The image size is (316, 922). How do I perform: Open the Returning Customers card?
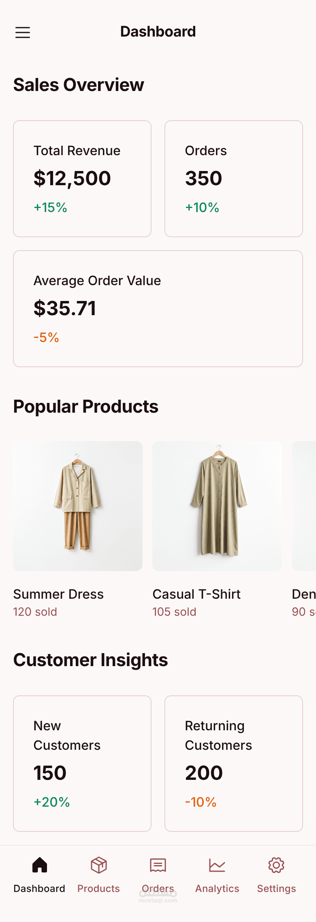point(234,764)
